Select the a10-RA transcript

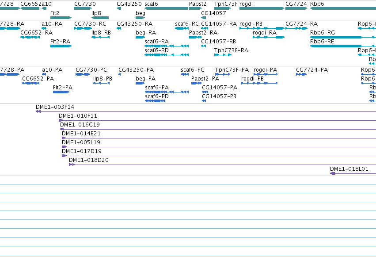(x=44, y=28)
